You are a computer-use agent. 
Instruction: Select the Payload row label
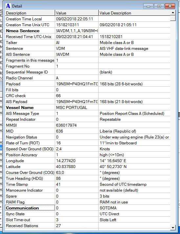point(13,84)
